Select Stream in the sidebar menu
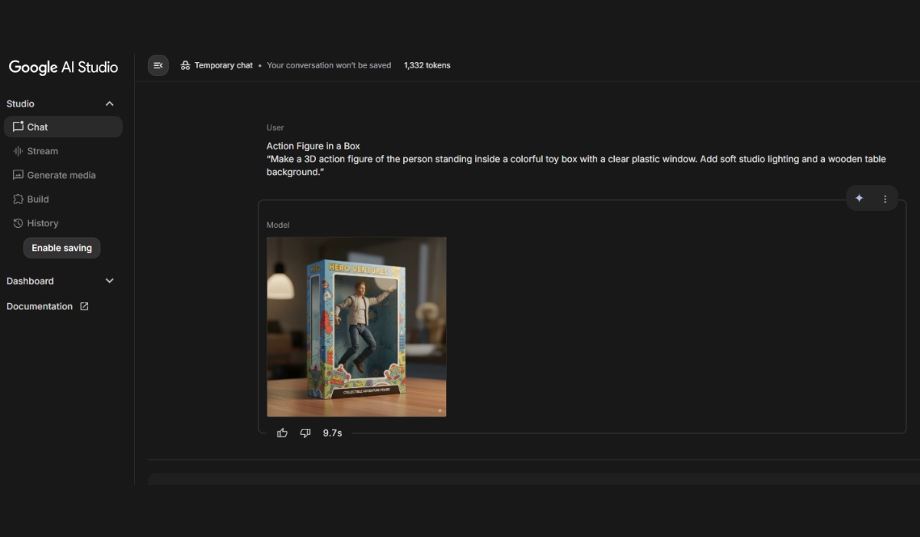 43,151
